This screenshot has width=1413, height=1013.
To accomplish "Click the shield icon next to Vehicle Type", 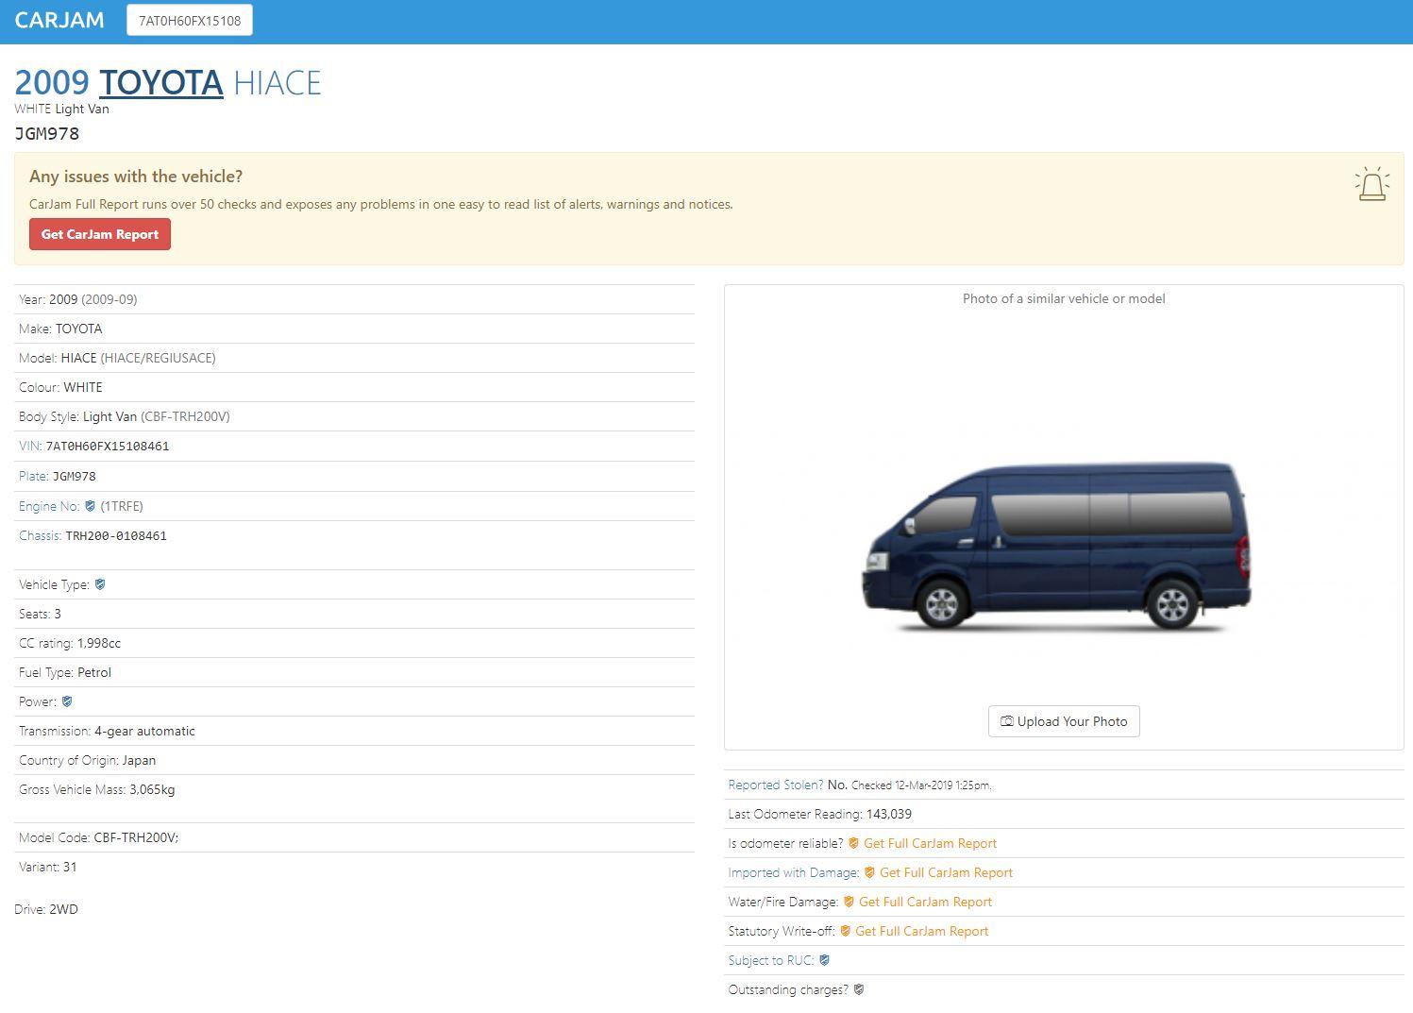I will (100, 584).
